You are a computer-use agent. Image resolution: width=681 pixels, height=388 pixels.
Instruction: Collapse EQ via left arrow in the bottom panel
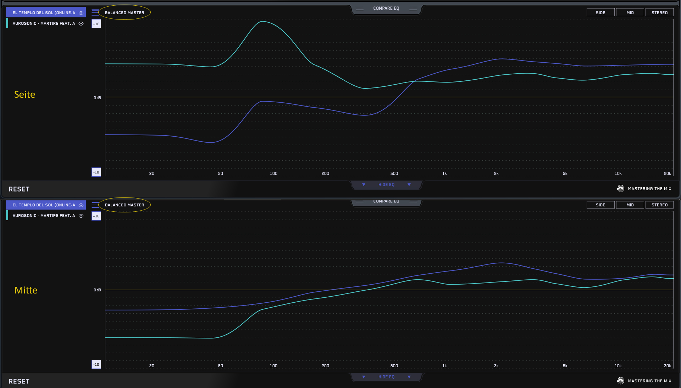[x=364, y=377]
